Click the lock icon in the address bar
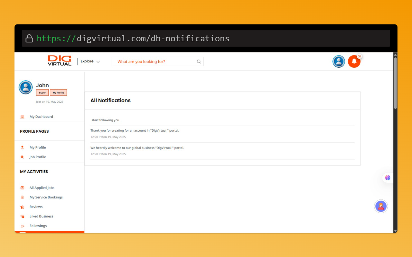 [29, 38]
